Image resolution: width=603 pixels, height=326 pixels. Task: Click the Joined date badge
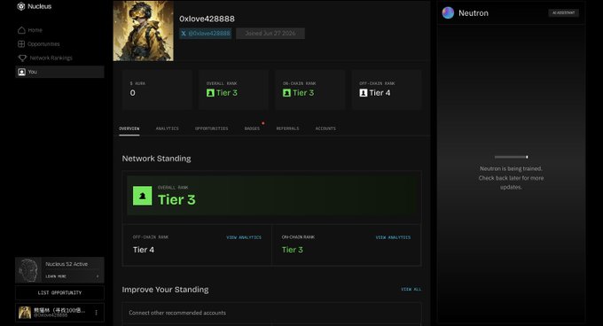click(x=270, y=34)
